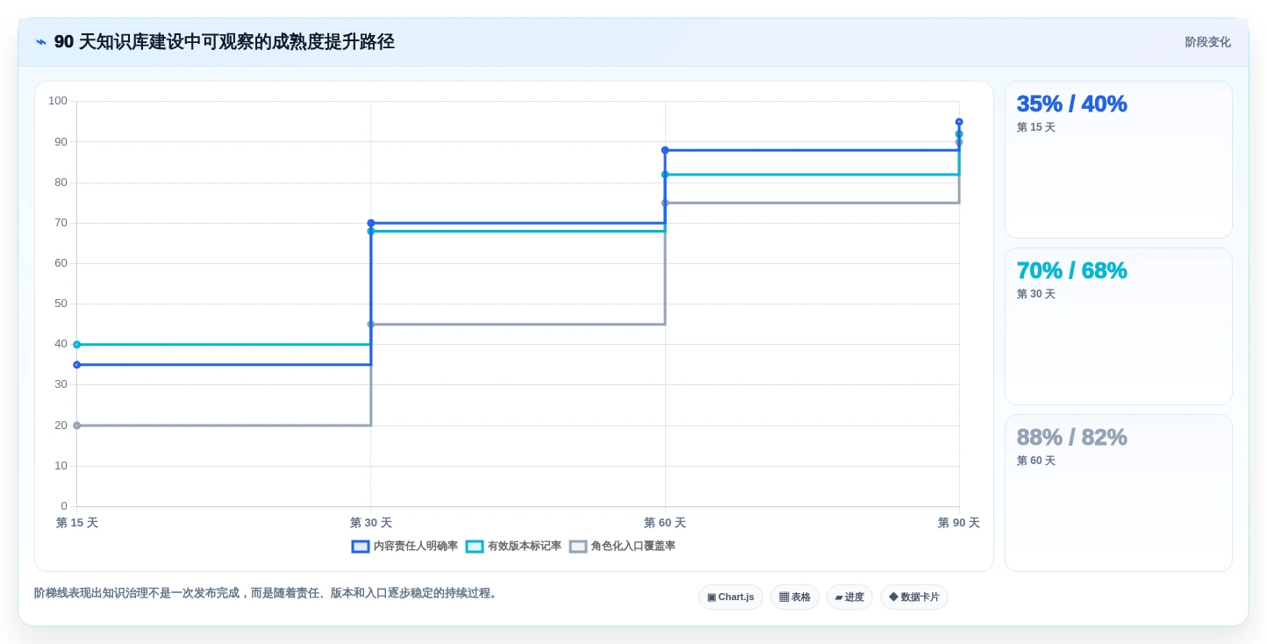Click the 阶梯线表现出知识治理 description sentence
The width and height of the screenshot is (1267, 644).
pos(267,593)
